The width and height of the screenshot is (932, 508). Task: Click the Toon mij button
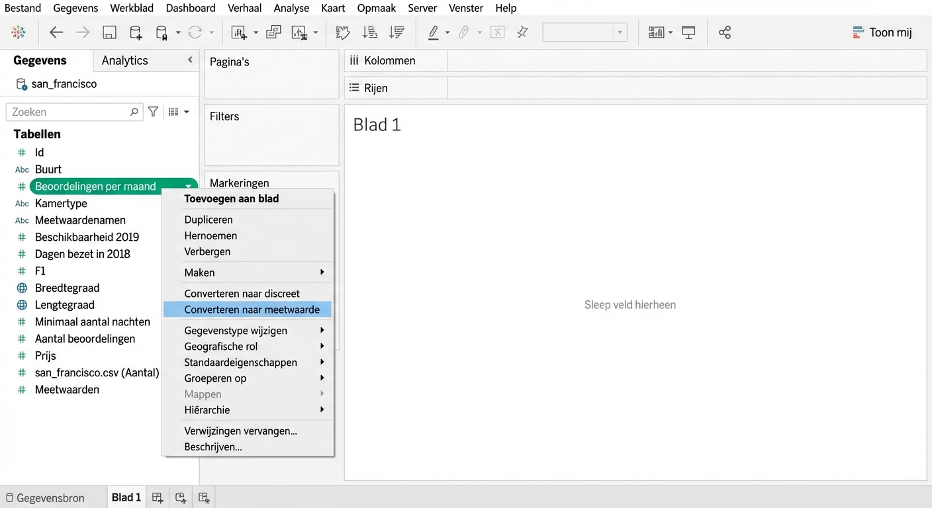point(882,32)
